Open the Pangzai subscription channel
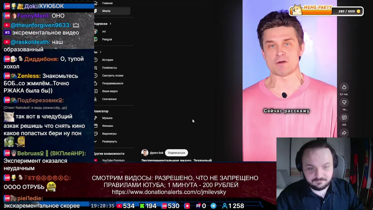This screenshot has width=373, height=210. point(107,39)
